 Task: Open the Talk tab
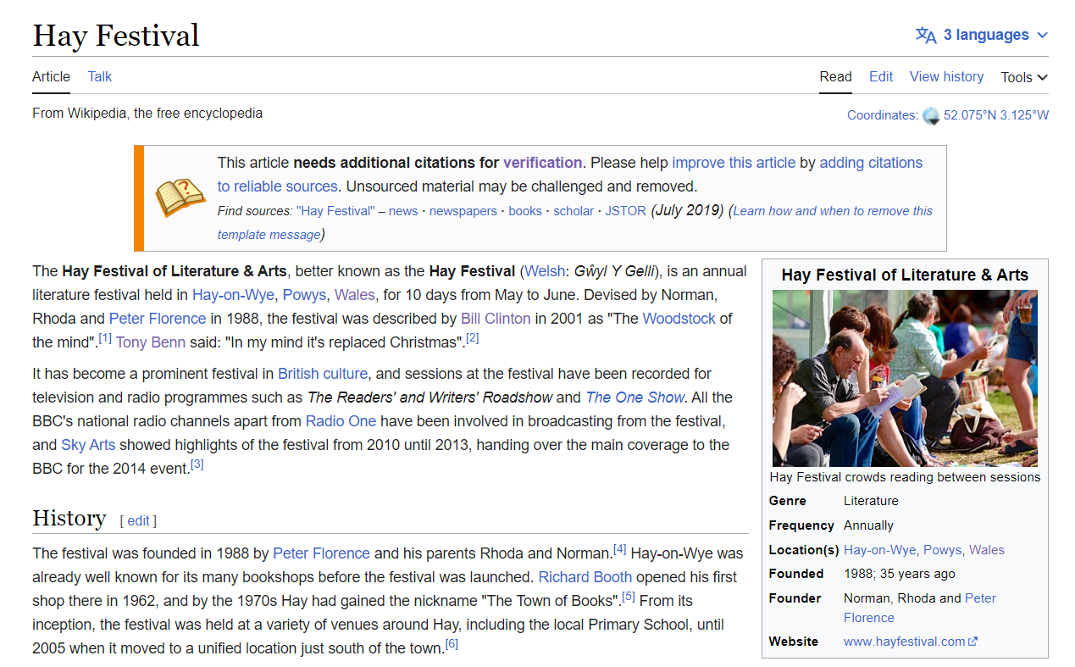(x=99, y=76)
